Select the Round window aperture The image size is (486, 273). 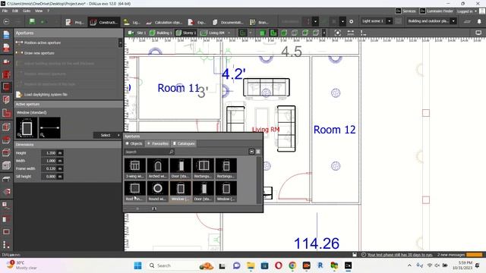pyautogui.click(x=158, y=191)
